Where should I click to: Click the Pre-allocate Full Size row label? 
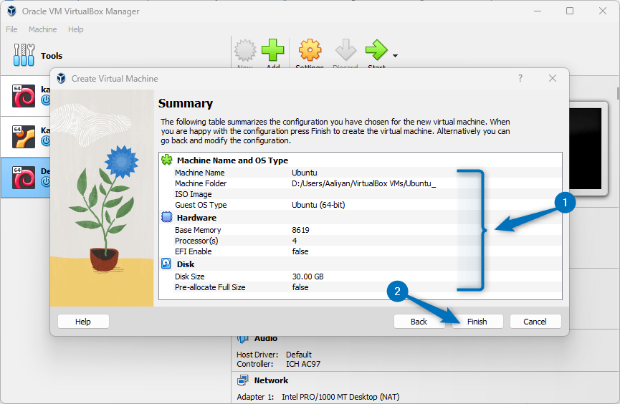(x=210, y=287)
